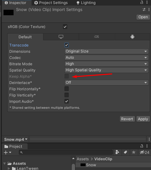The height and width of the screenshot is (170, 151).
Task: Select the standalone desktop platform tab
Action: pos(61,37)
